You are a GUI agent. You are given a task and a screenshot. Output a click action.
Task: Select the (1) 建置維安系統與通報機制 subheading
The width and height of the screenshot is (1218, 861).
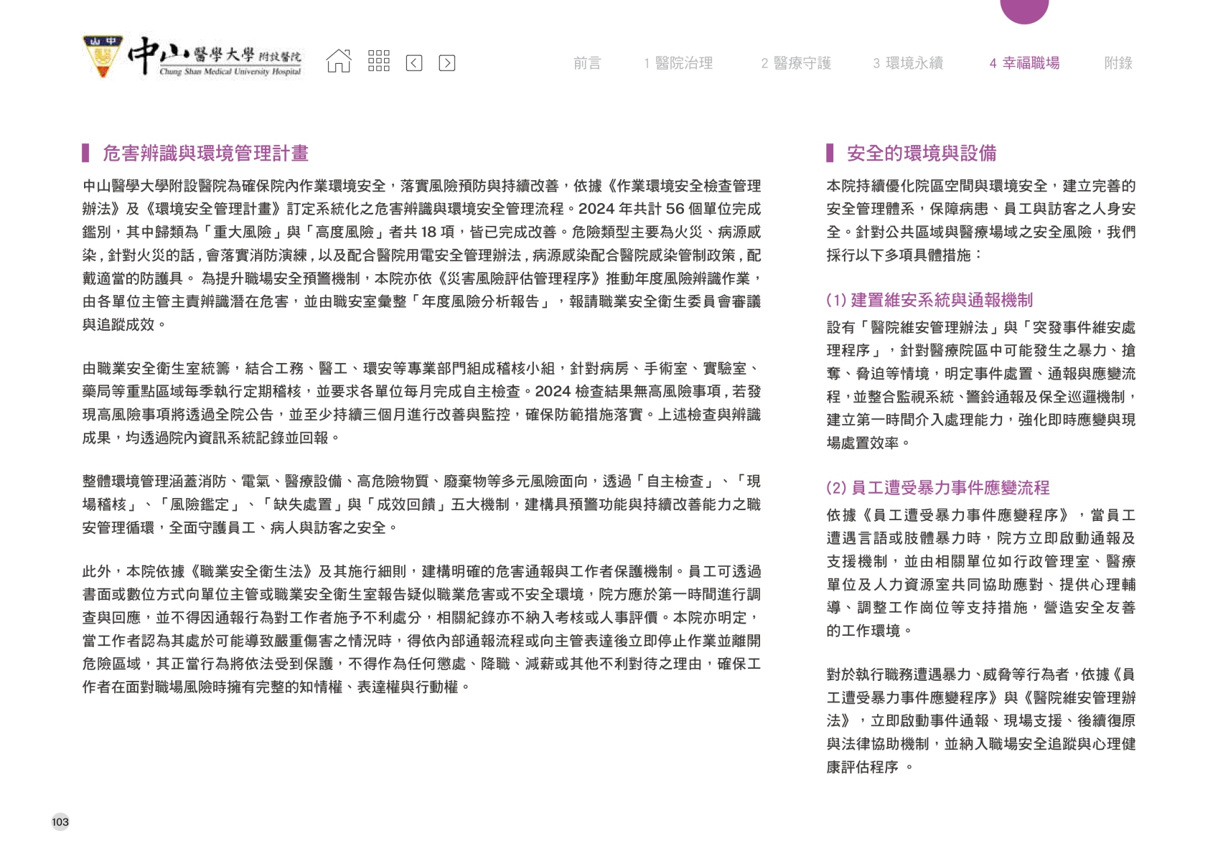pos(929,300)
